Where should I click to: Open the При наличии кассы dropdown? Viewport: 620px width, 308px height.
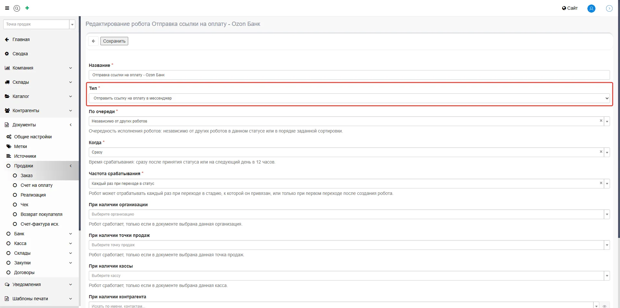click(x=607, y=276)
